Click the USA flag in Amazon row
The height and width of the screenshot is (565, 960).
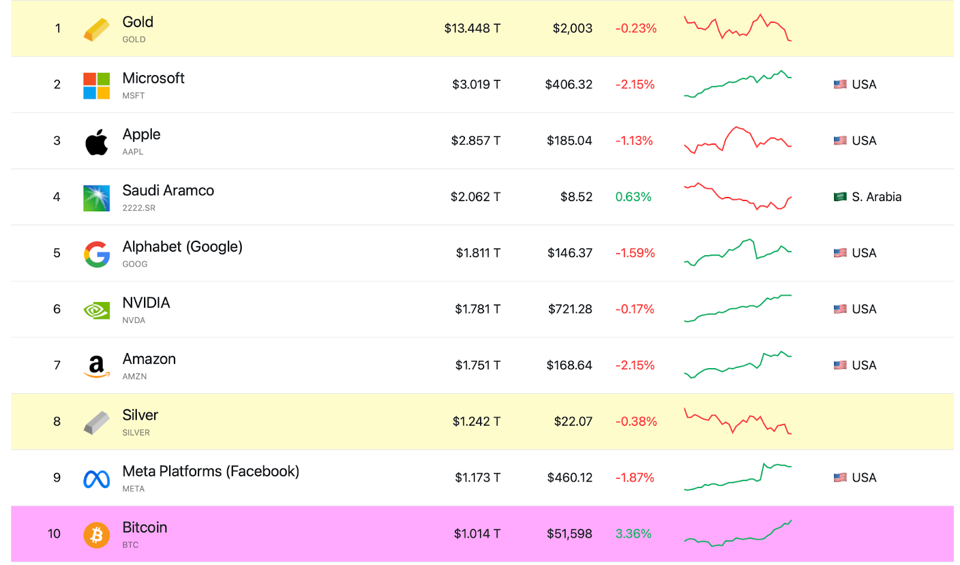coord(840,365)
